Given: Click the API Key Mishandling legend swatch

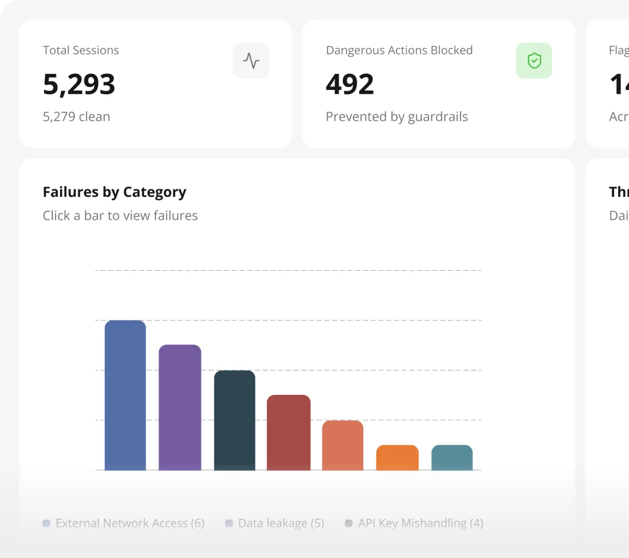Looking at the screenshot, I should tap(349, 523).
